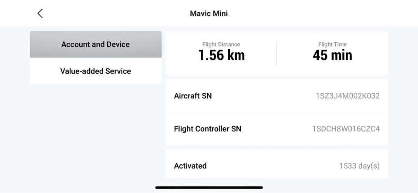This screenshot has height=193, width=418.
Task: Tap blank header area right of title
Action: click(x=320, y=14)
